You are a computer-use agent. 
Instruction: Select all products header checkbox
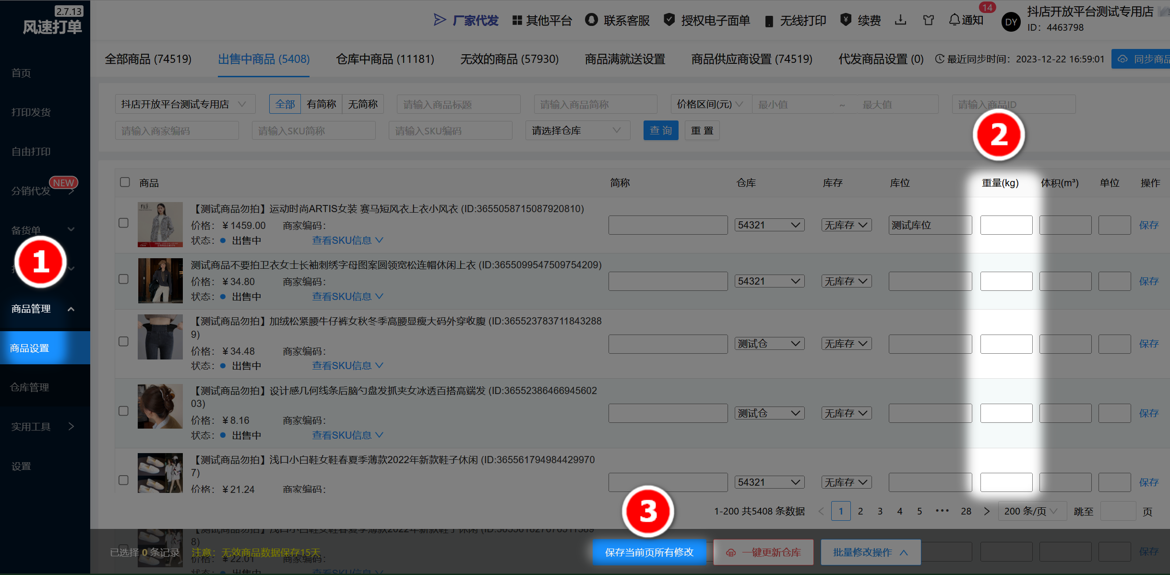[x=125, y=182]
